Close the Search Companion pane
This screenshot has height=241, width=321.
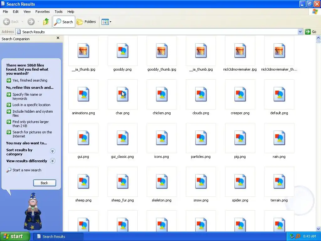58,38
